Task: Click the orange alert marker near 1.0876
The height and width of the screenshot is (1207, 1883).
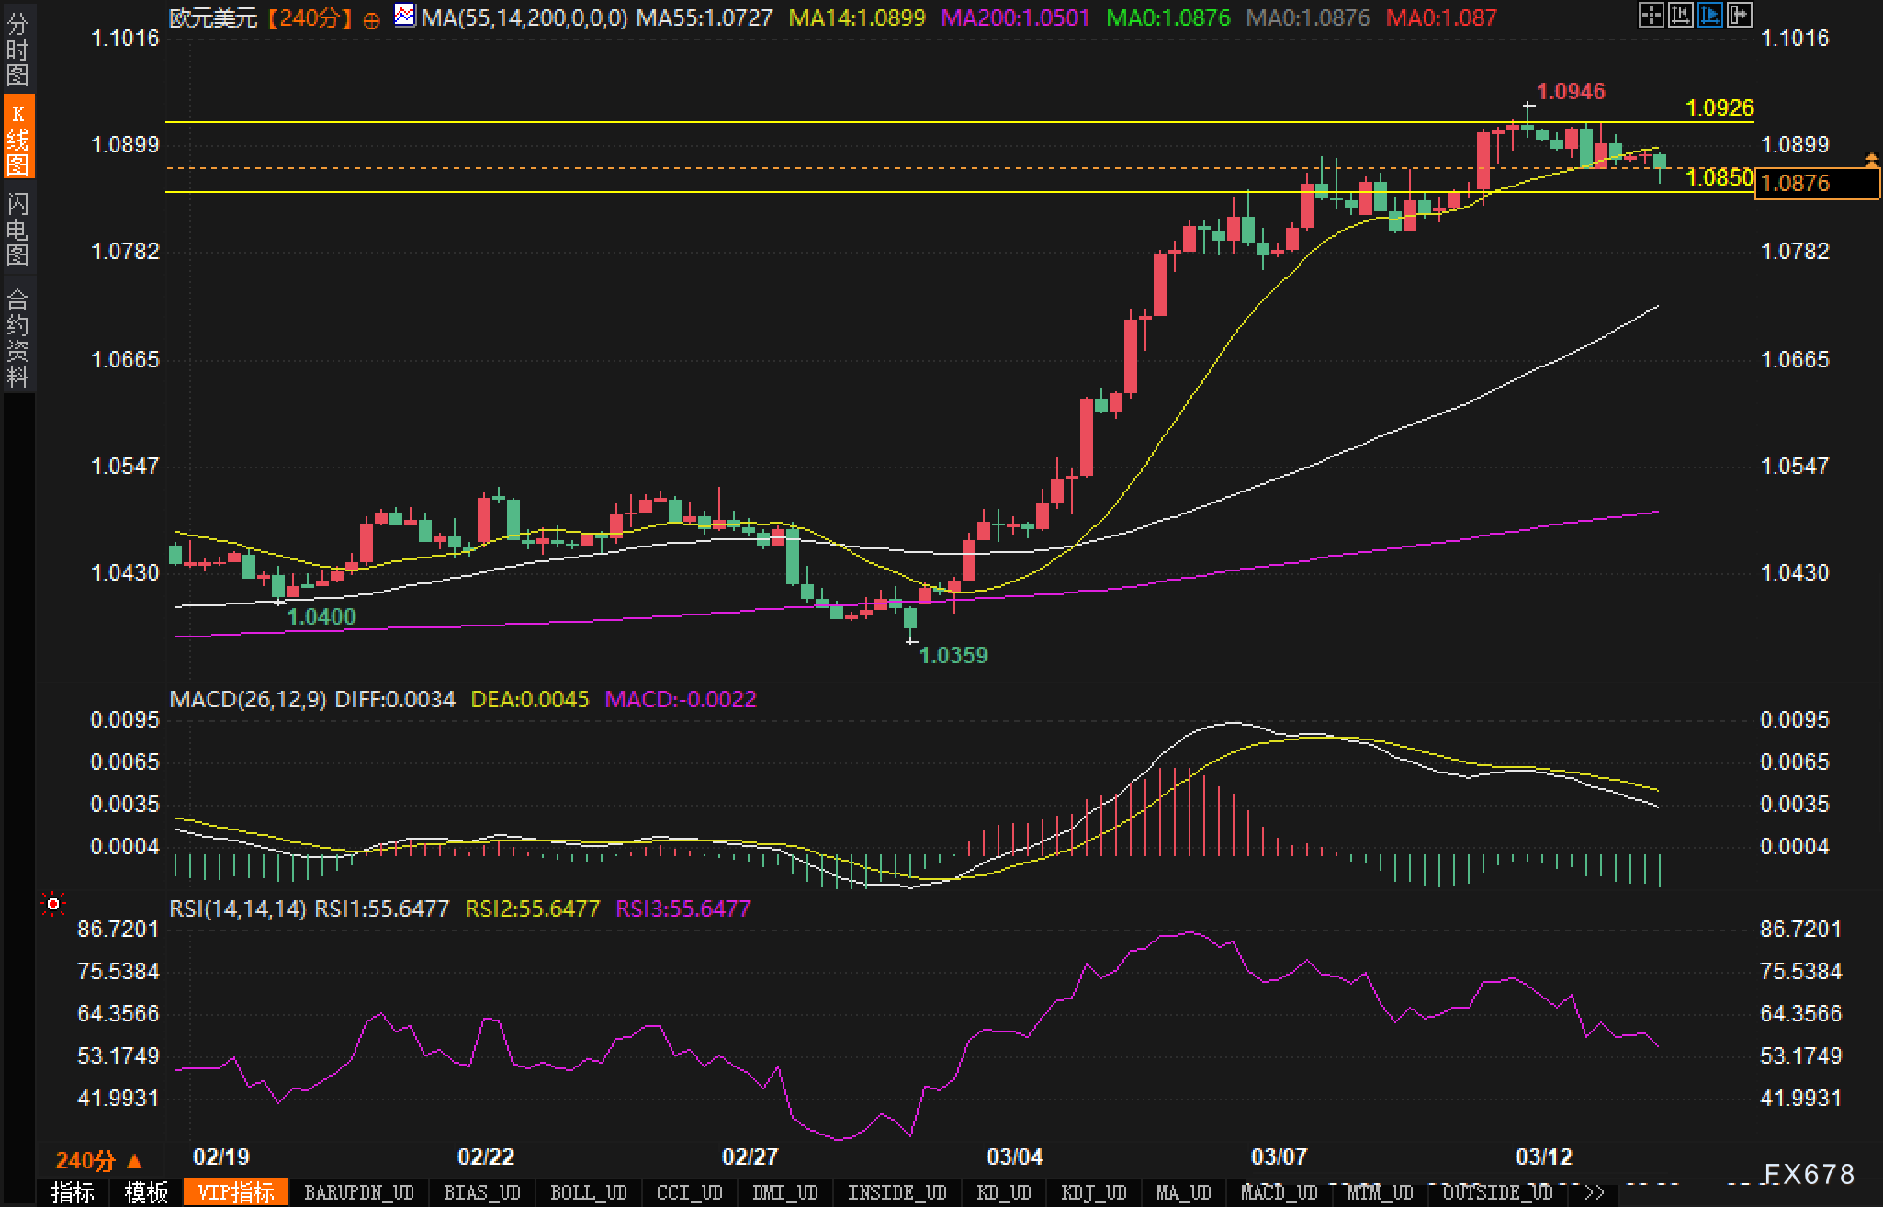Action: point(1871,161)
